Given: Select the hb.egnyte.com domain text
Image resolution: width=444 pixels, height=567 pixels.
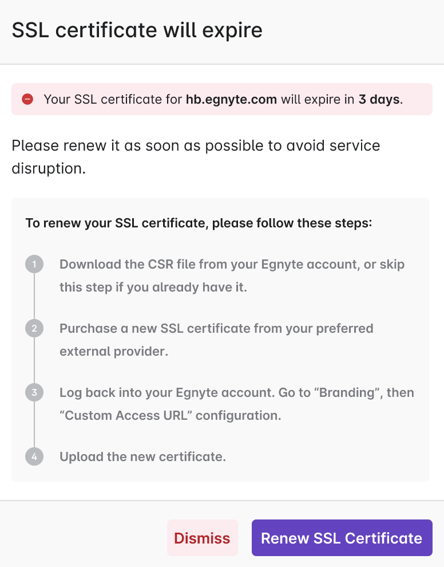Looking at the screenshot, I should (x=231, y=99).
